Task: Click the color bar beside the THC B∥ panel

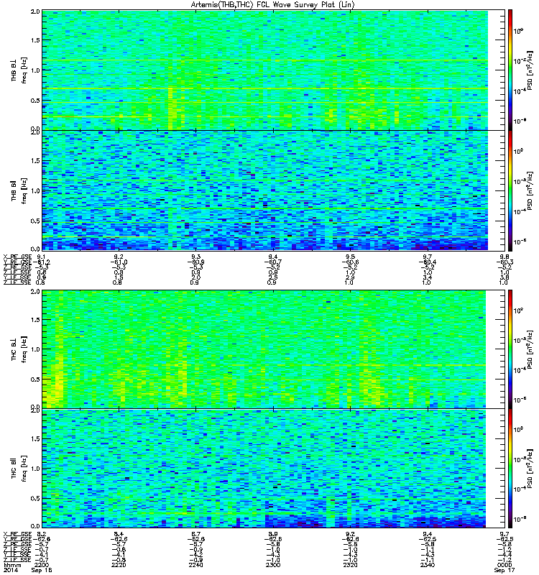Action: 510,469
